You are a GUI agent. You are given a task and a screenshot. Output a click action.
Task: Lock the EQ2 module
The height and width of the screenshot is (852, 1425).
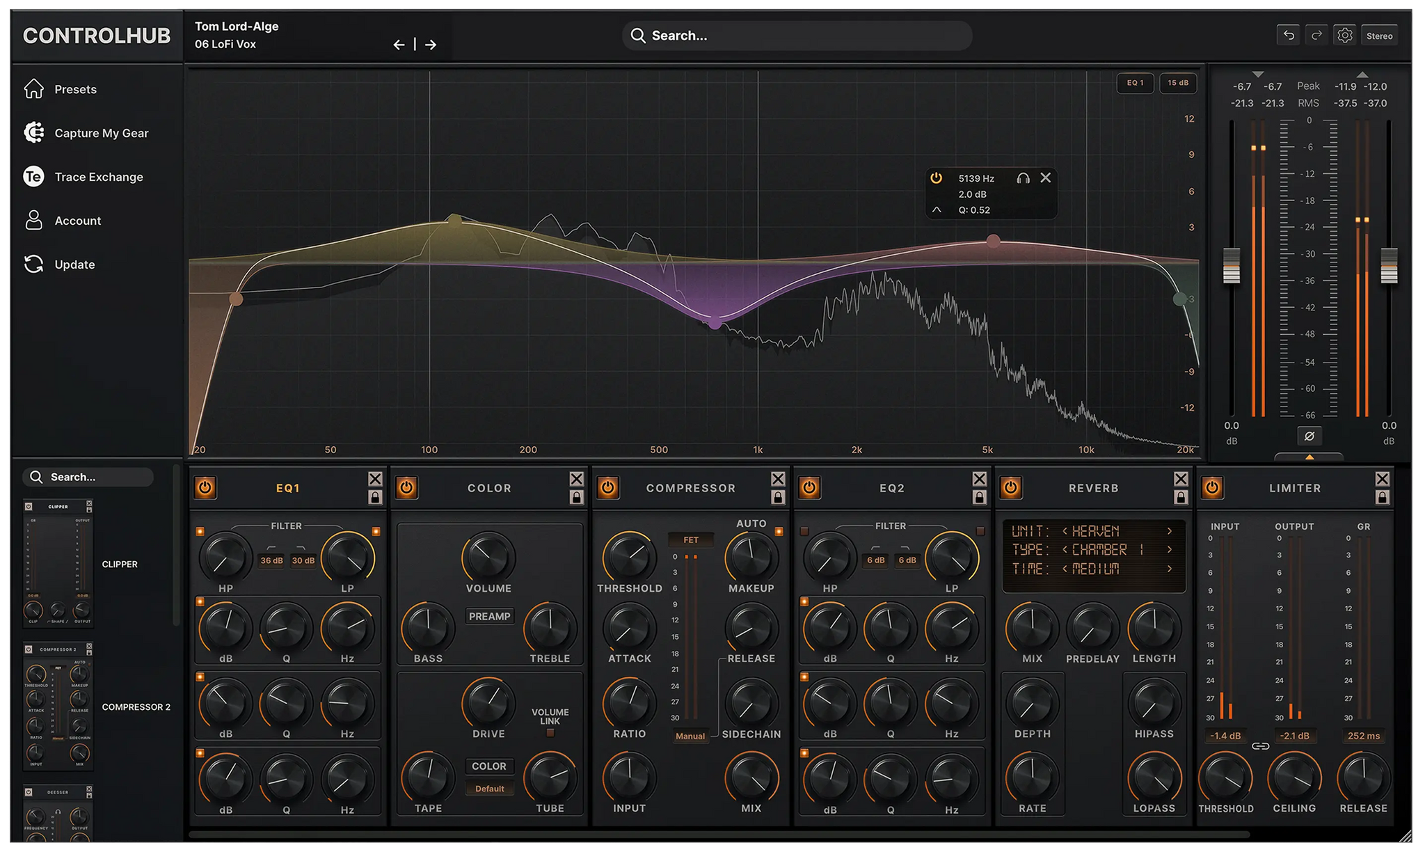(x=980, y=497)
